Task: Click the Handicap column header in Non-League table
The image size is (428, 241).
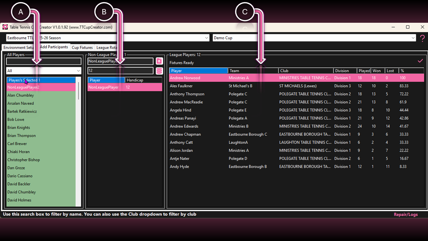Action: pyautogui.click(x=143, y=80)
